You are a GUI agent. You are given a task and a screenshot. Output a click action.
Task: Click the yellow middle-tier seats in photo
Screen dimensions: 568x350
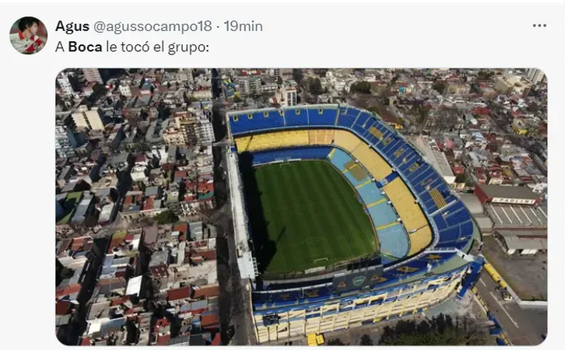[405, 203]
